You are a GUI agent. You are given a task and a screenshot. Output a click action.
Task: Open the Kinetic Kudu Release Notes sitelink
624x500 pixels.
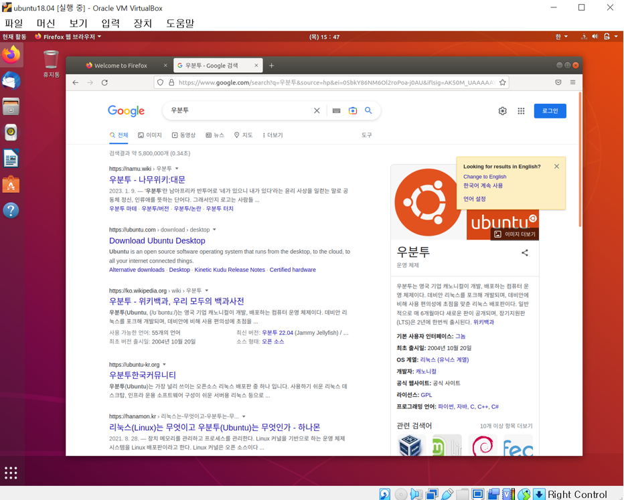point(230,270)
